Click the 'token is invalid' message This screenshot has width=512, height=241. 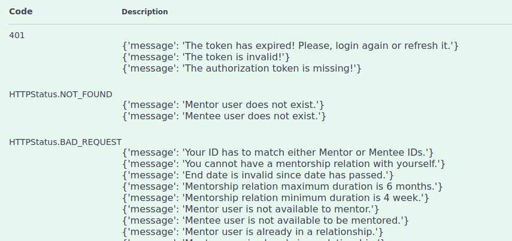pos(206,57)
